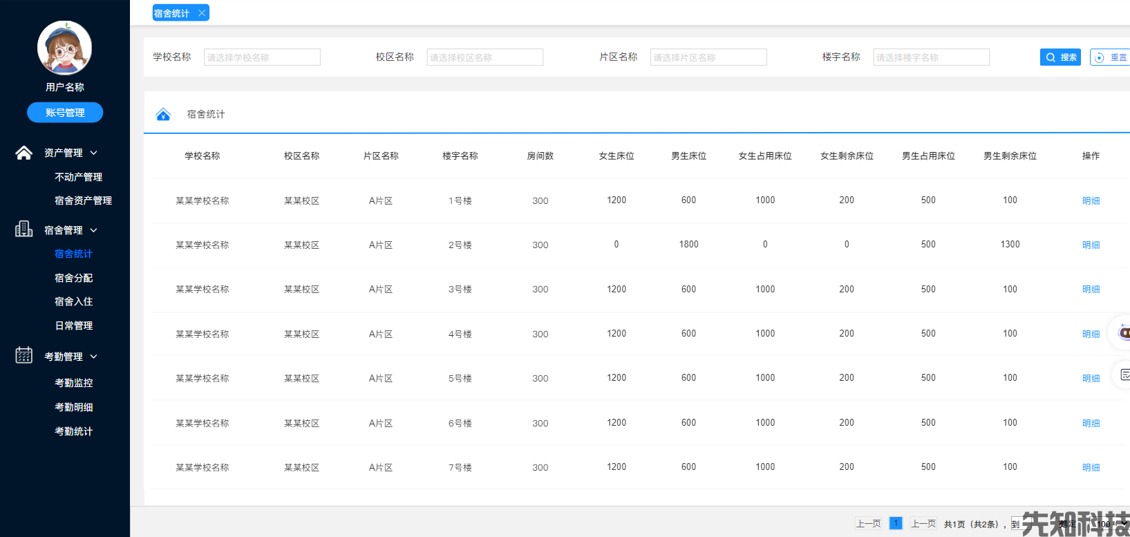
Task: Click the 女生床位 column header
Action: [x=616, y=156]
